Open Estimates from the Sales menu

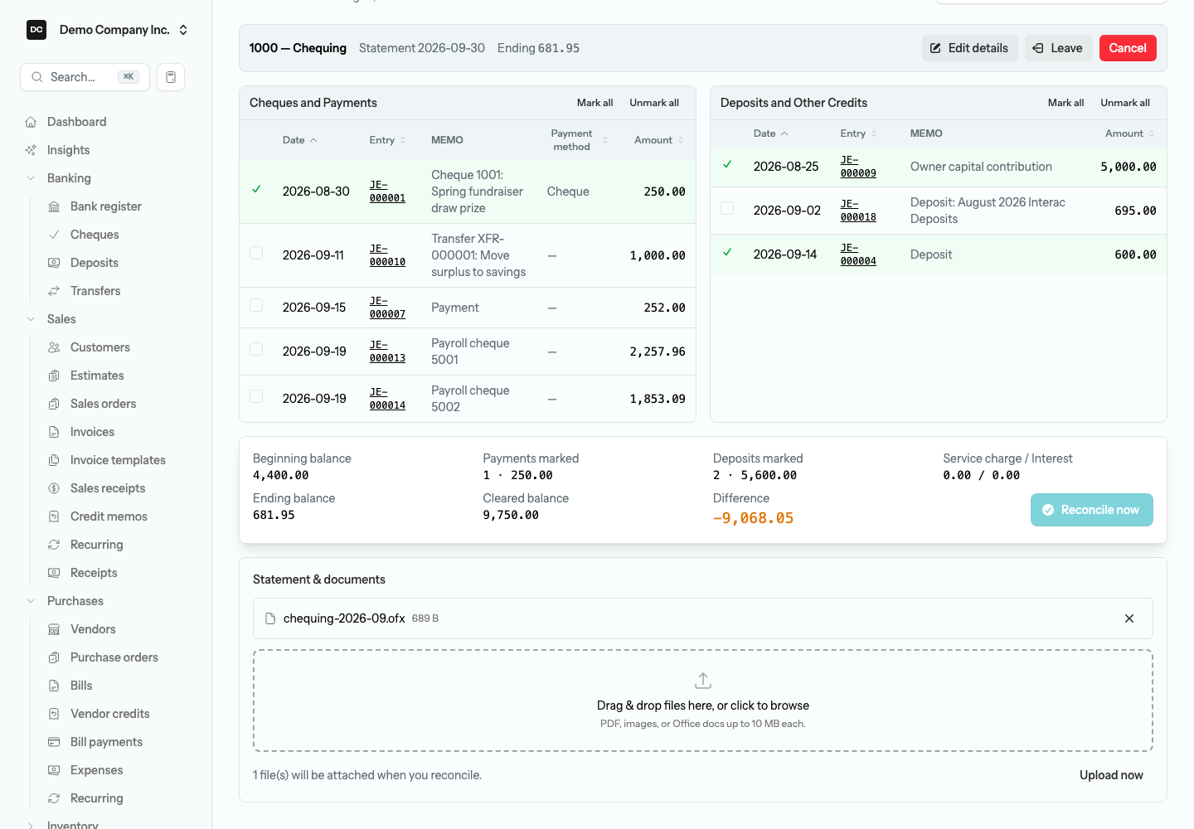pos(97,376)
